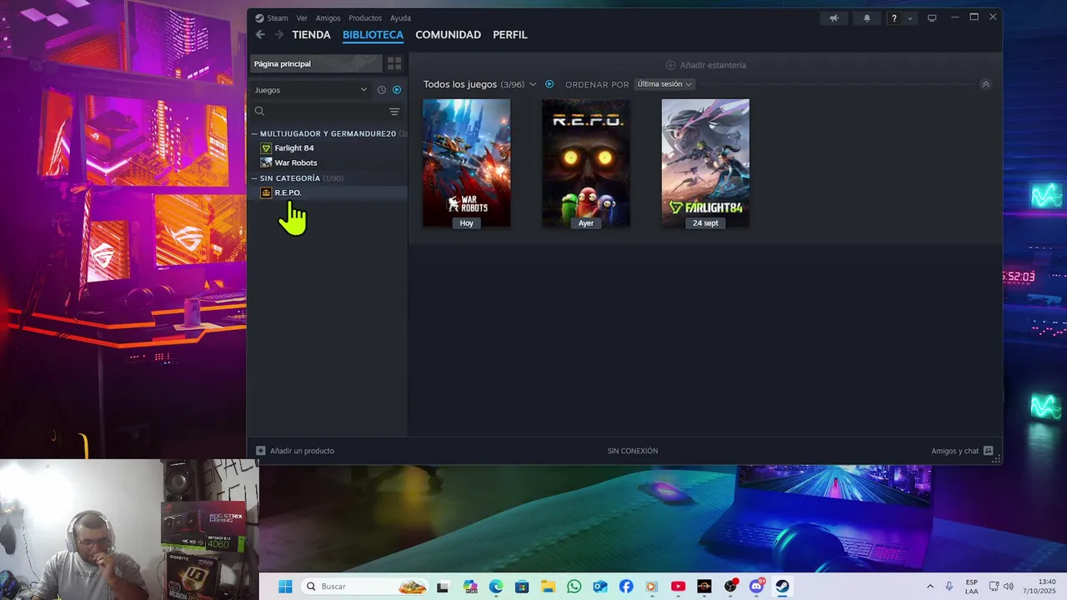Open the Última sesión sort dropdown
Screen dimensions: 1067x600
pos(664,84)
